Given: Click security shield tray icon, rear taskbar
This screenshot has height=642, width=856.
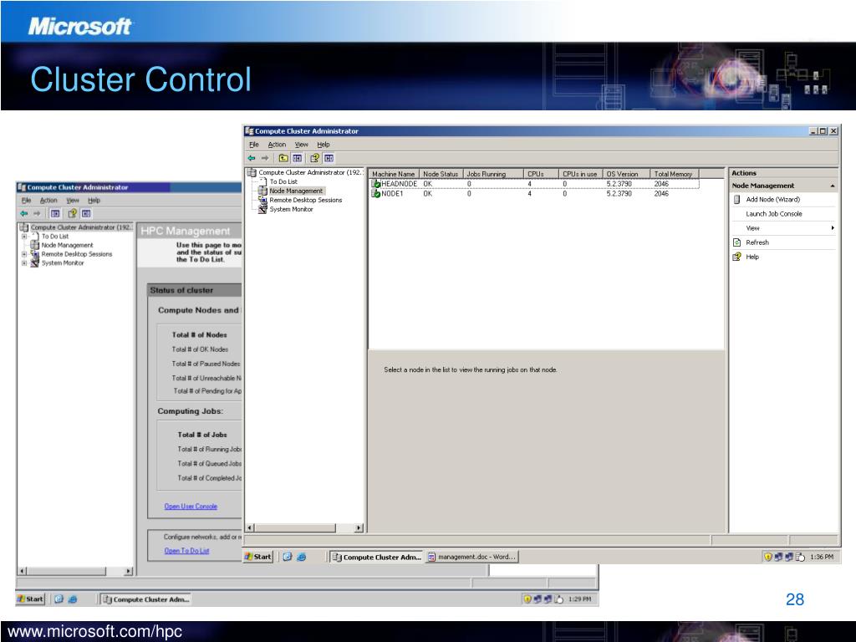Looking at the screenshot, I should pyautogui.click(x=527, y=599).
